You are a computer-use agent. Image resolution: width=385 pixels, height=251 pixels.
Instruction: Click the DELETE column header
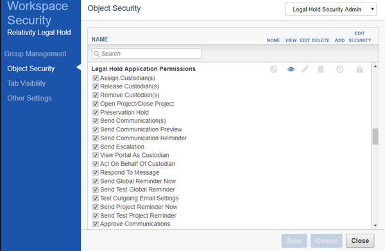pos(321,40)
